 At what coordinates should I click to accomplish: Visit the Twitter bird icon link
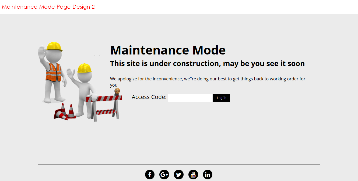click(x=179, y=175)
